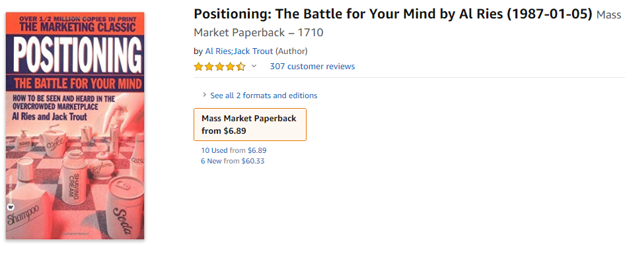Click chevron beside See all formats
This screenshot has height=257, width=625.
205,95
